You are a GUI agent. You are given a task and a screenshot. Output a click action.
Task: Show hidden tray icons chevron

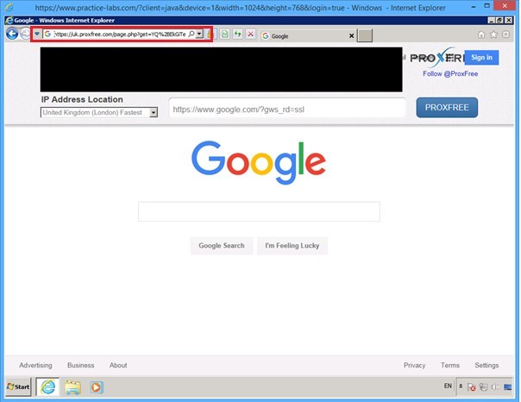coord(461,386)
